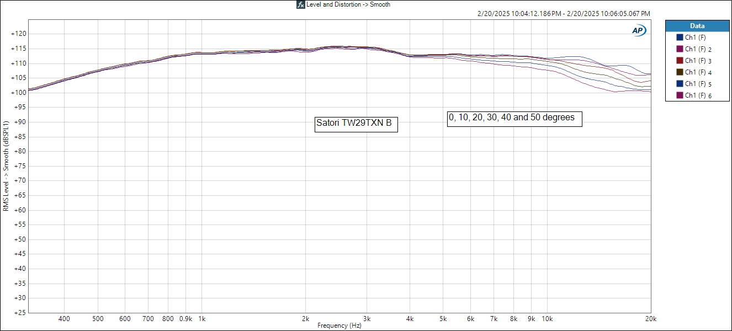Click the Data legend header

(697, 26)
